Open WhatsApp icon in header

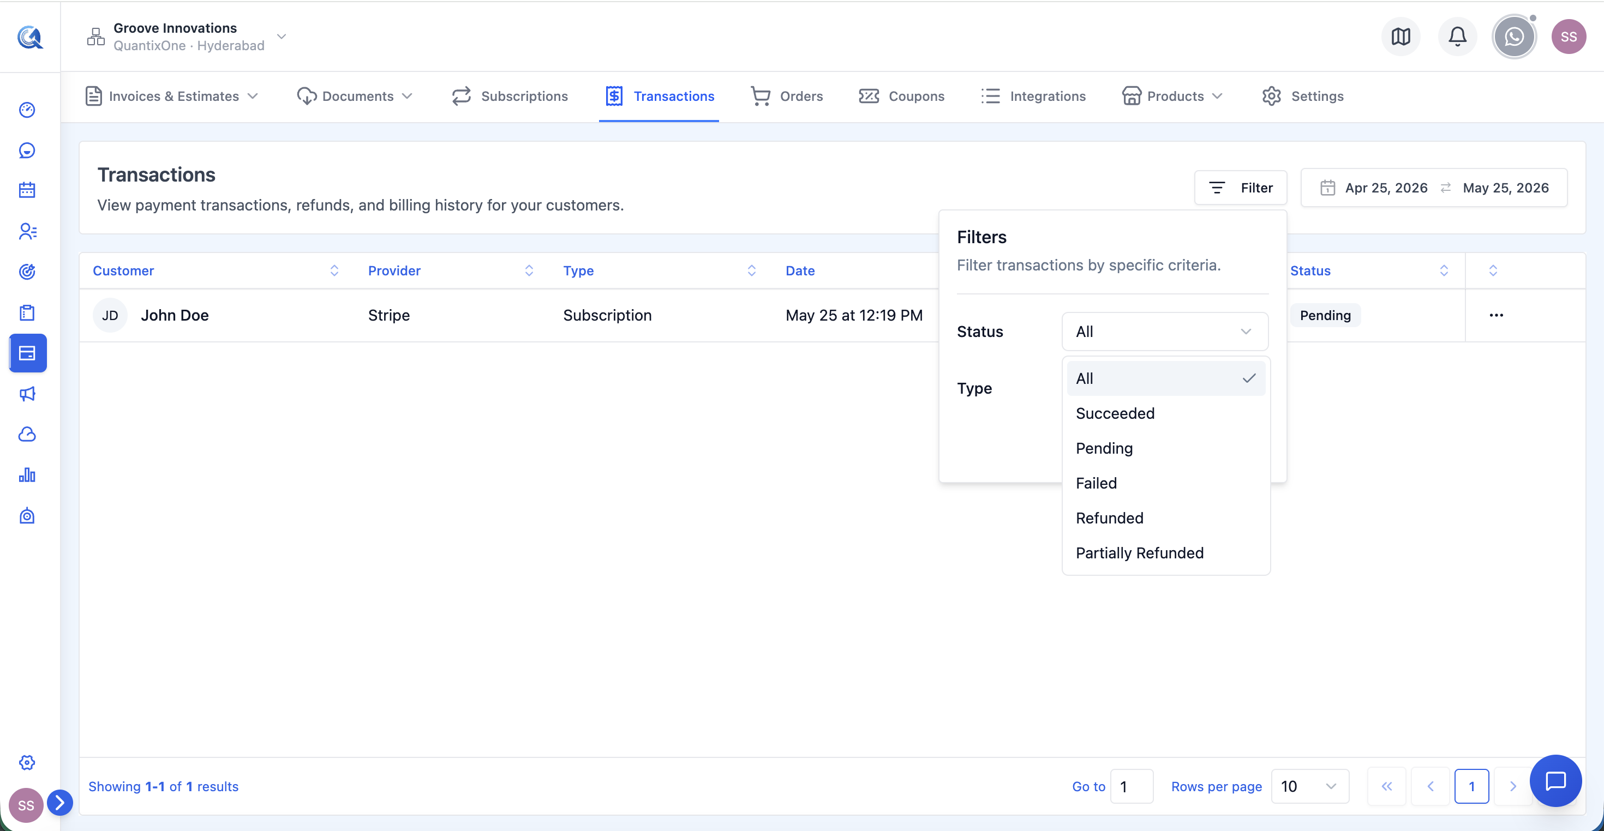pos(1514,37)
